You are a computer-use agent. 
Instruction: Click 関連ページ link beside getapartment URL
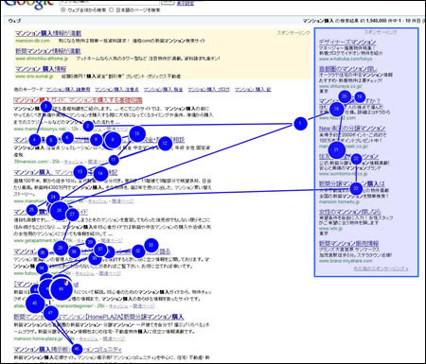point(112,240)
